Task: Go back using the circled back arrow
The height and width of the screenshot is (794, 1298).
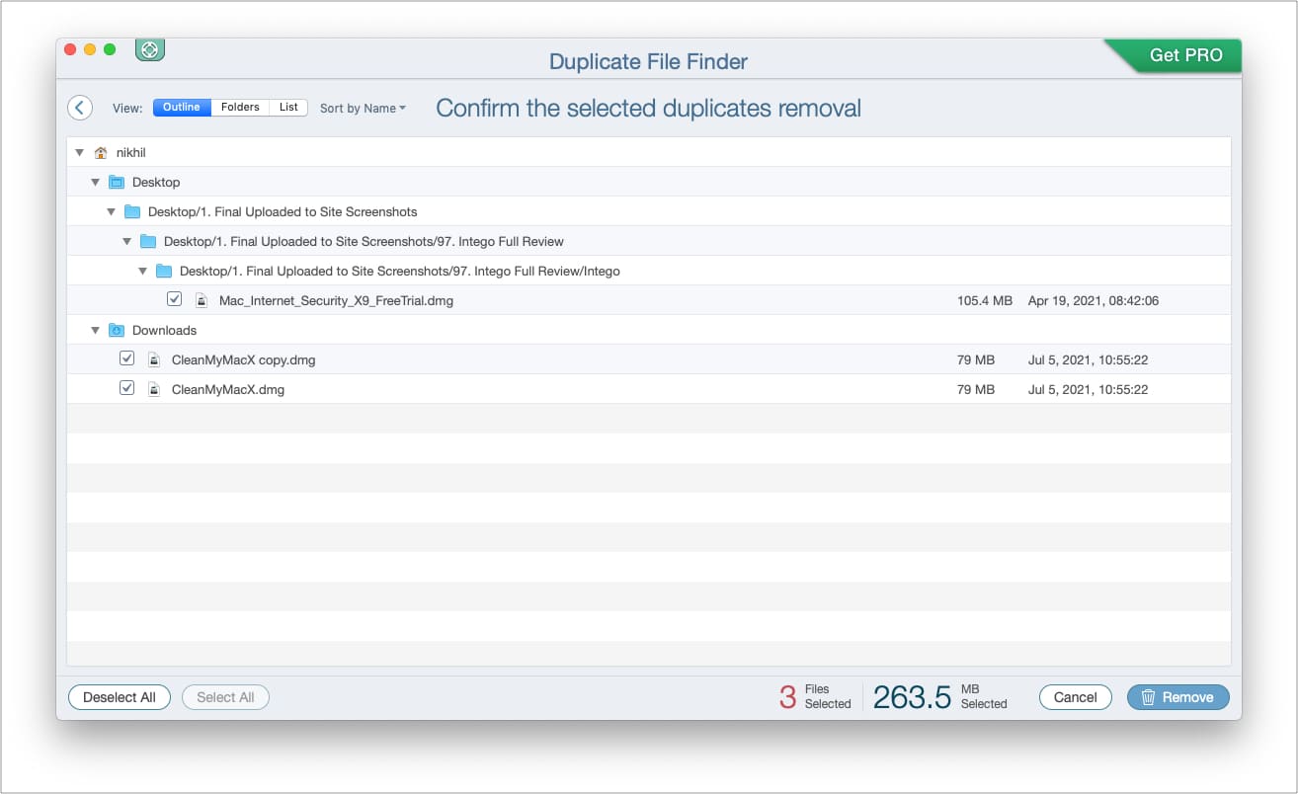Action: [80, 108]
